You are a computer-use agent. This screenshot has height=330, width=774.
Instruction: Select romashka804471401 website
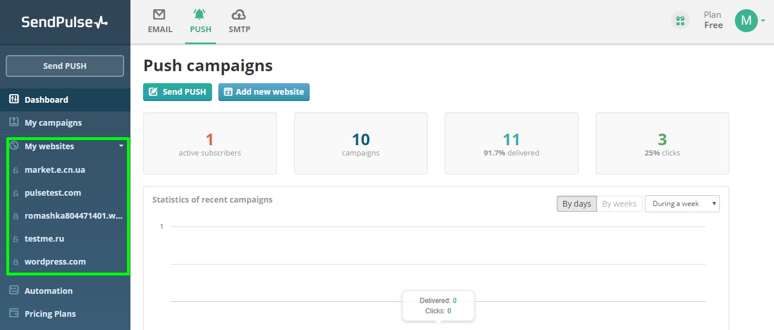click(x=74, y=216)
